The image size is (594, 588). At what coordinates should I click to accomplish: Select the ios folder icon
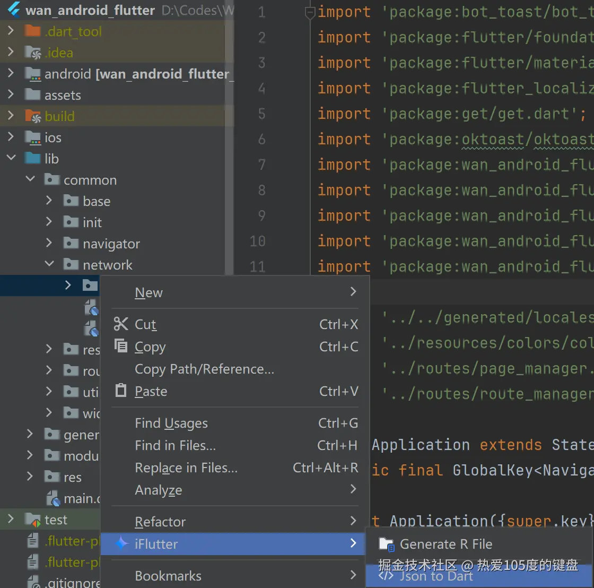coord(32,137)
